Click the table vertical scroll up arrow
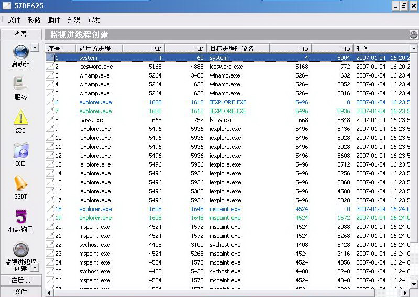419x297 pixels. [x=413, y=48]
